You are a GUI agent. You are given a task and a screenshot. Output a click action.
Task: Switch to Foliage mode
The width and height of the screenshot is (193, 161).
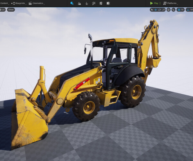pyautogui.click(x=87, y=3)
